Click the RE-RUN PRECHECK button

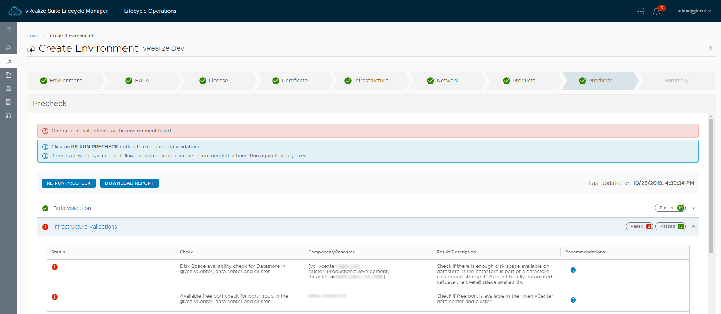pos(69,183)
